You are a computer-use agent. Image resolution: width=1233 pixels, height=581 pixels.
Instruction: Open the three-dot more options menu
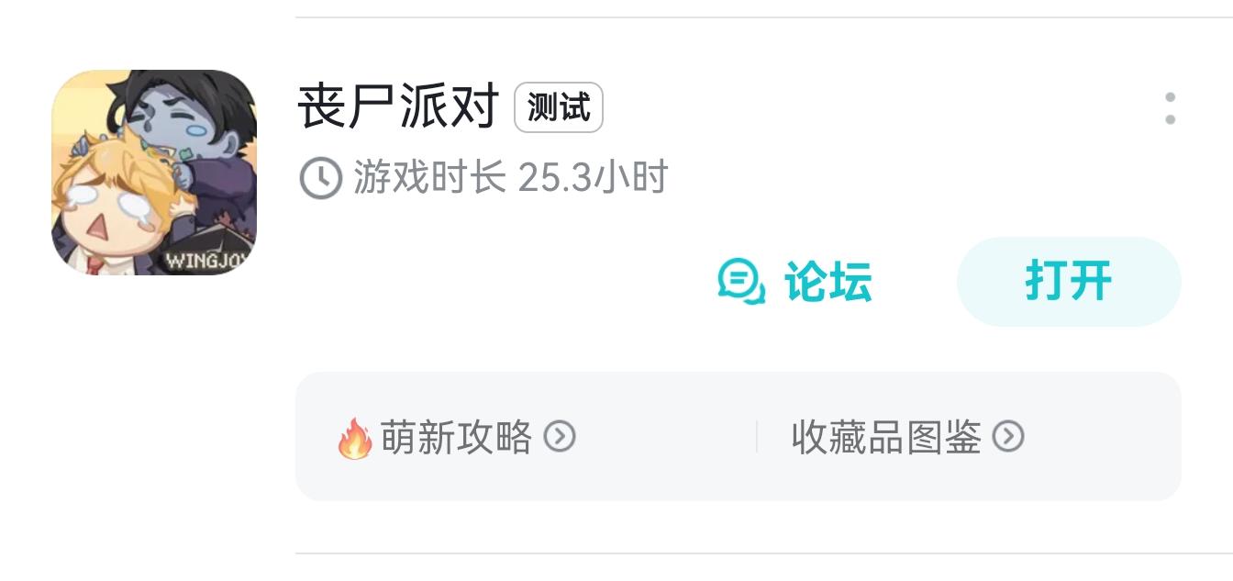pyautogui.click(x=1170, y=108)
